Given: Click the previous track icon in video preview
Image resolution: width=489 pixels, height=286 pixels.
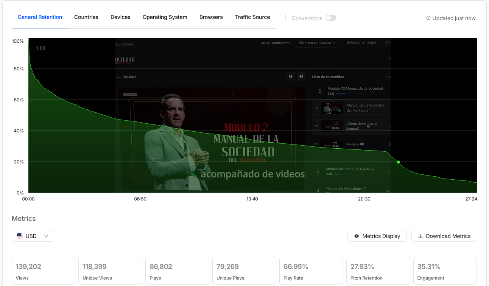Looking at the screenshot, I should tap(291, 76).
